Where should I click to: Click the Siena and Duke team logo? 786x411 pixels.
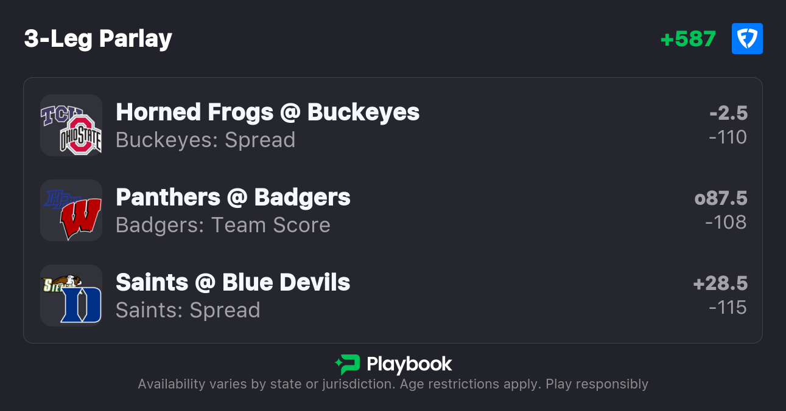click(x=71, y=295)
